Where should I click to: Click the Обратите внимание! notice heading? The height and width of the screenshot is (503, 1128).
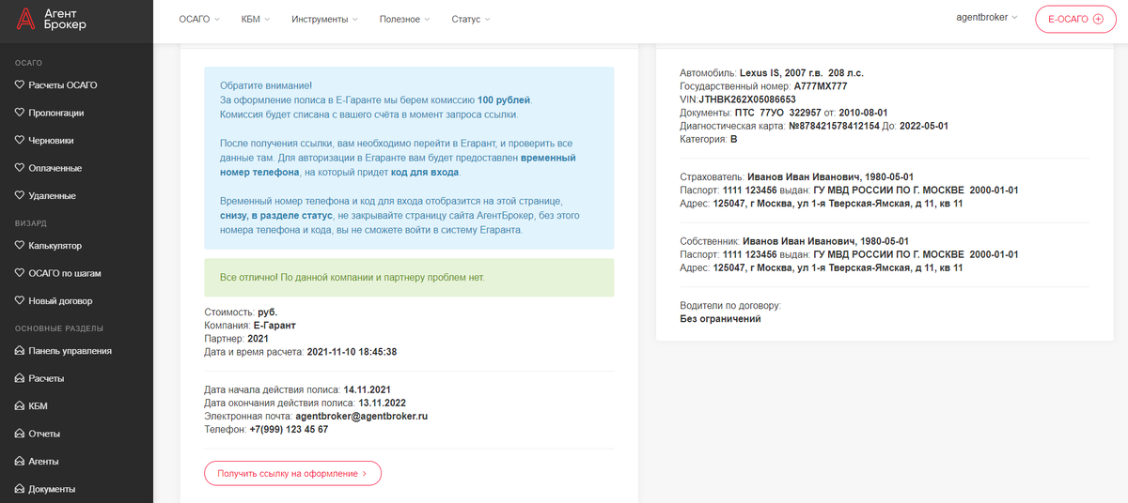click(x=265, y=85)
